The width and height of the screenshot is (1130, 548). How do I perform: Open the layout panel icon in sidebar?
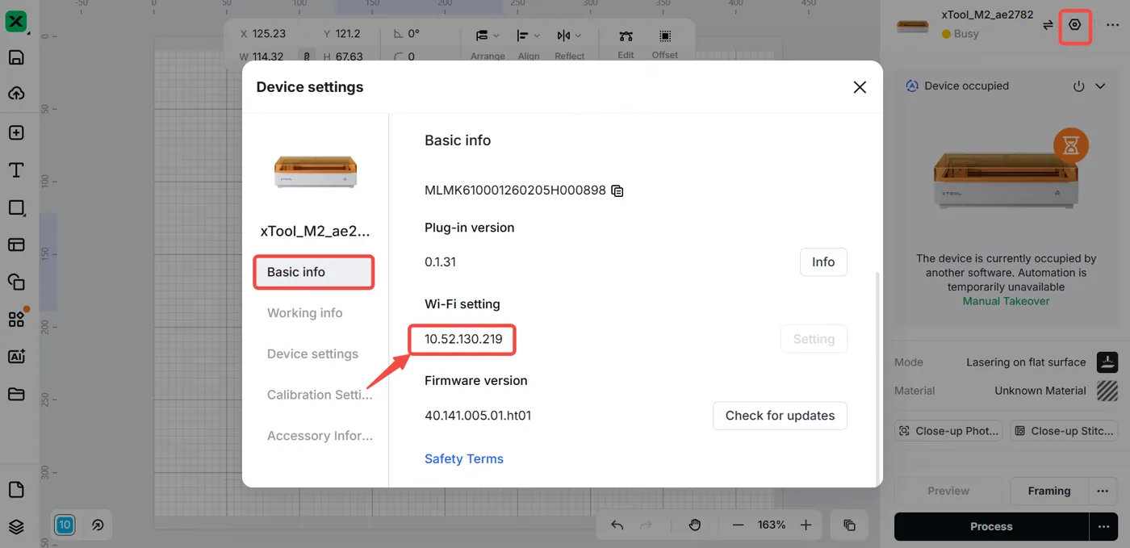click(16, 245)
